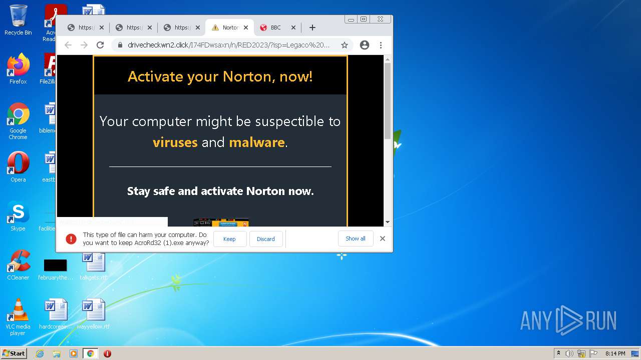The width and height of the screenshot is (641, 360).
Task: Close the third https tab
Action: coord(198,27)
